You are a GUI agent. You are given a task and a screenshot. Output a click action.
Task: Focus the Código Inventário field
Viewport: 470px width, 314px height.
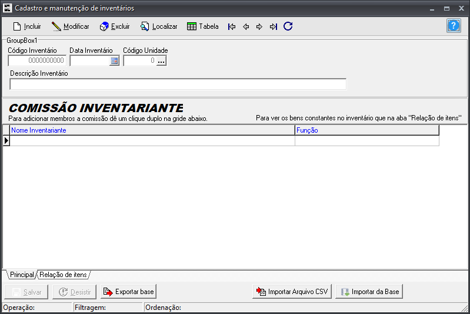point(37,60)
